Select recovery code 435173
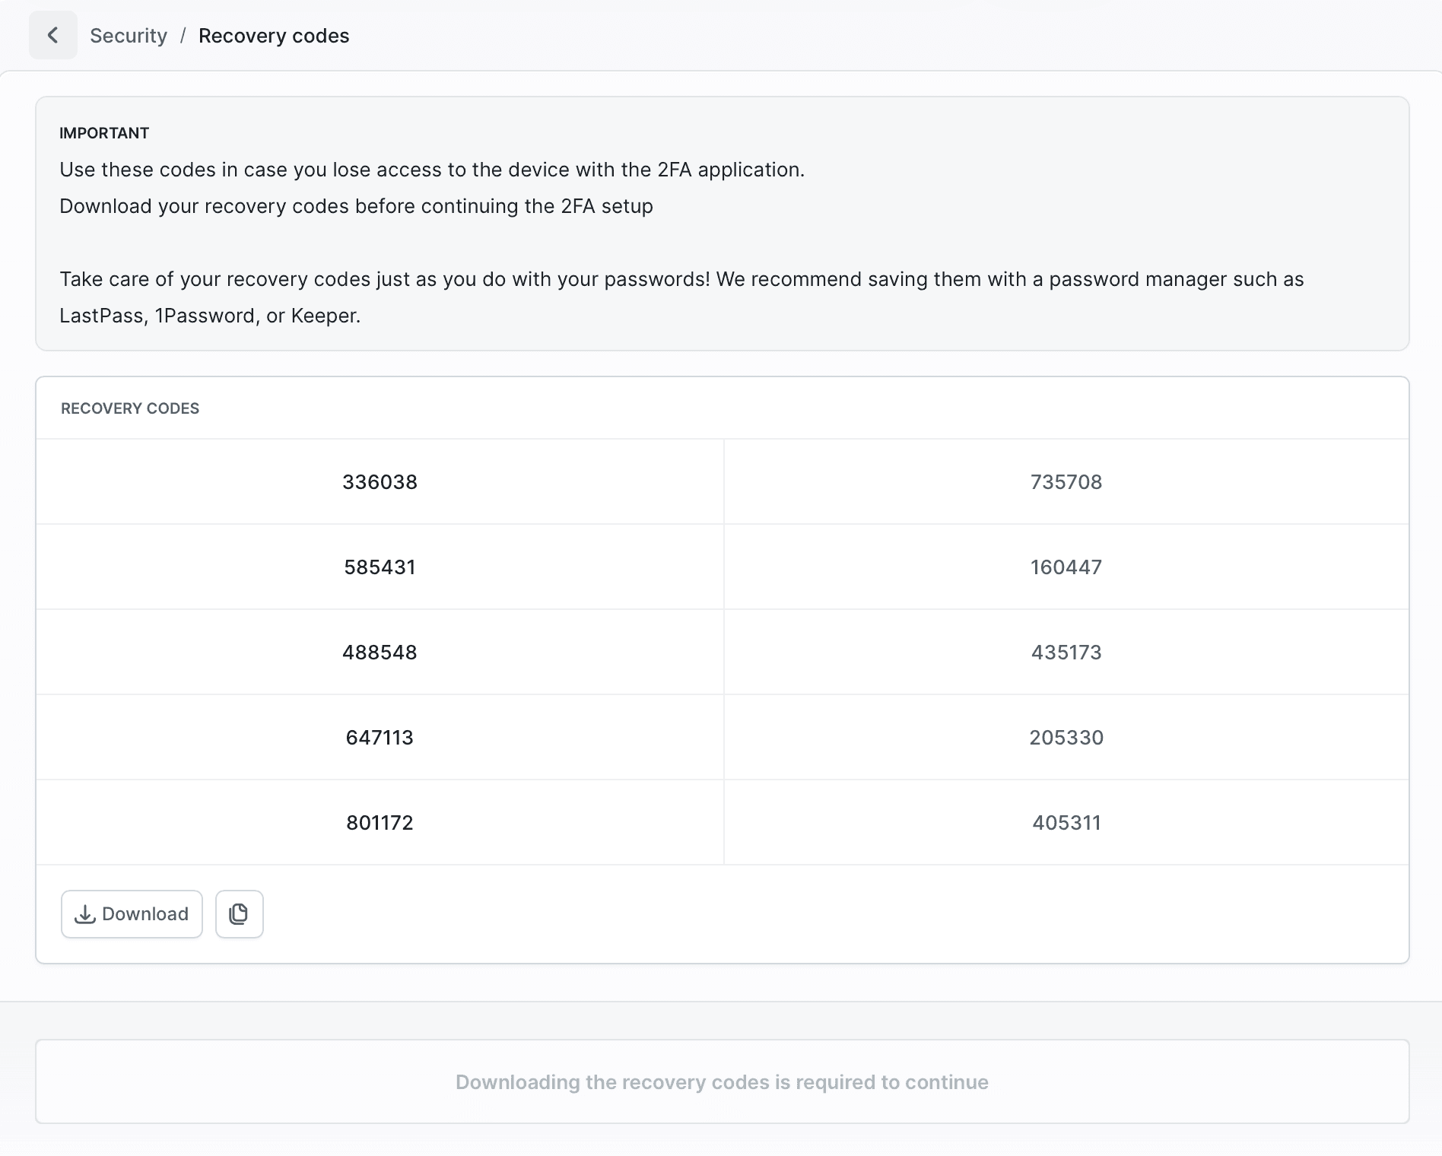This screenshot has width=1442, height=1156. tap(1066, 653)
